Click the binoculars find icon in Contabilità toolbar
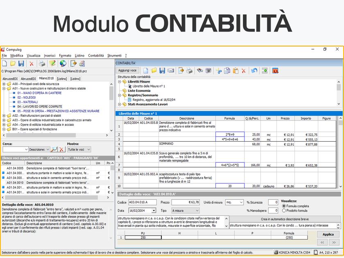This screenshot has width=344, height=258. point(200,70)
